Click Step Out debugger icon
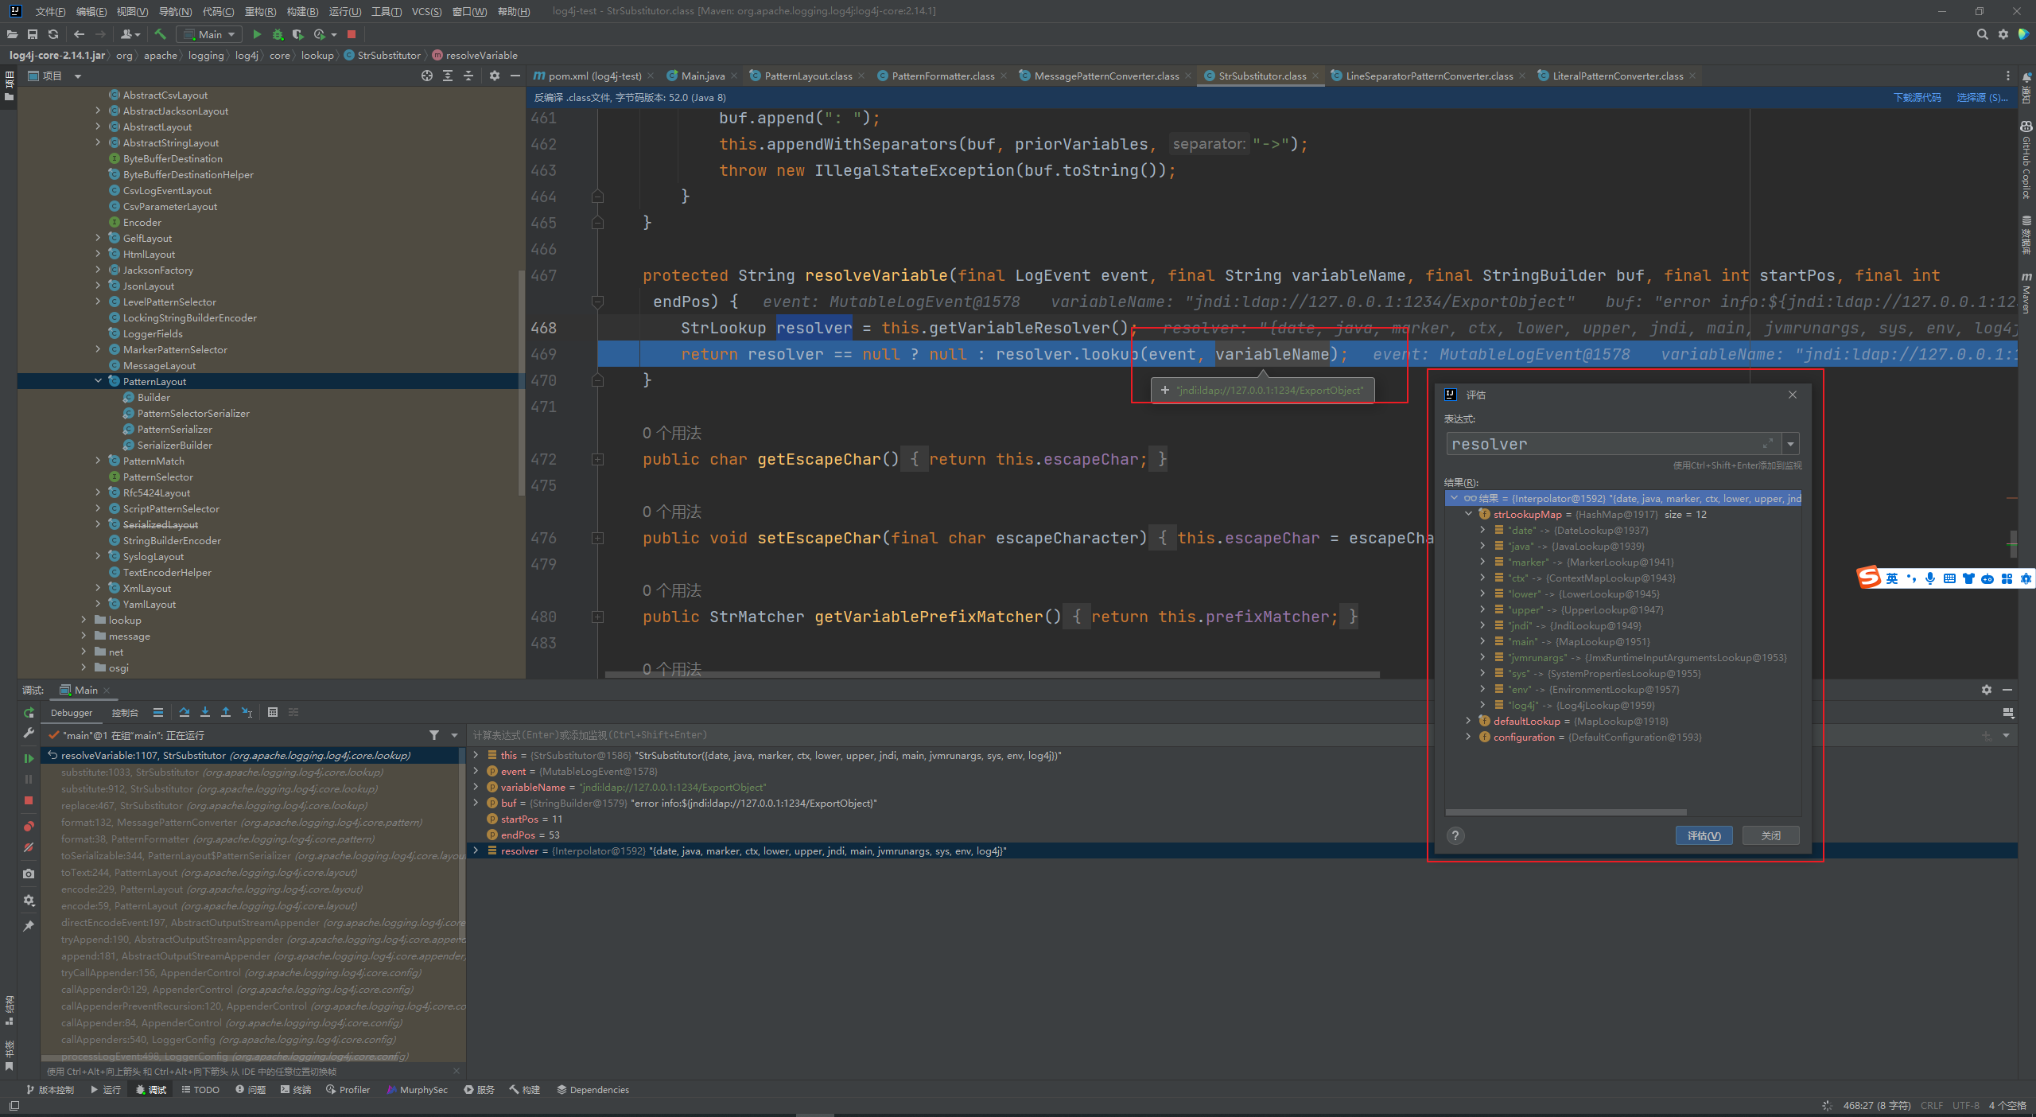 tap(226, 712)
